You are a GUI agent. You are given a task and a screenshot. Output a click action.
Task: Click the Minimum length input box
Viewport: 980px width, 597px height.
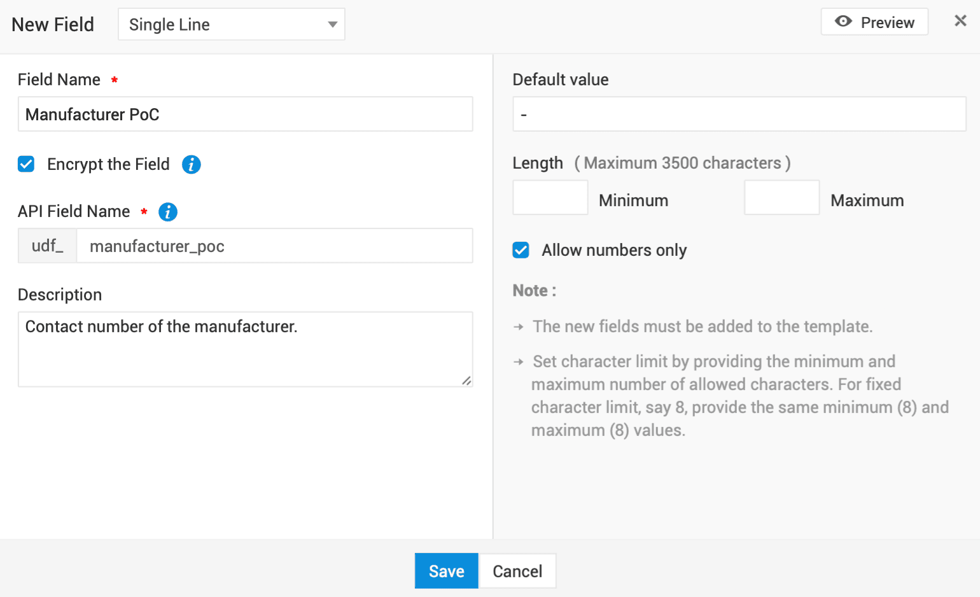coord(550,198)
